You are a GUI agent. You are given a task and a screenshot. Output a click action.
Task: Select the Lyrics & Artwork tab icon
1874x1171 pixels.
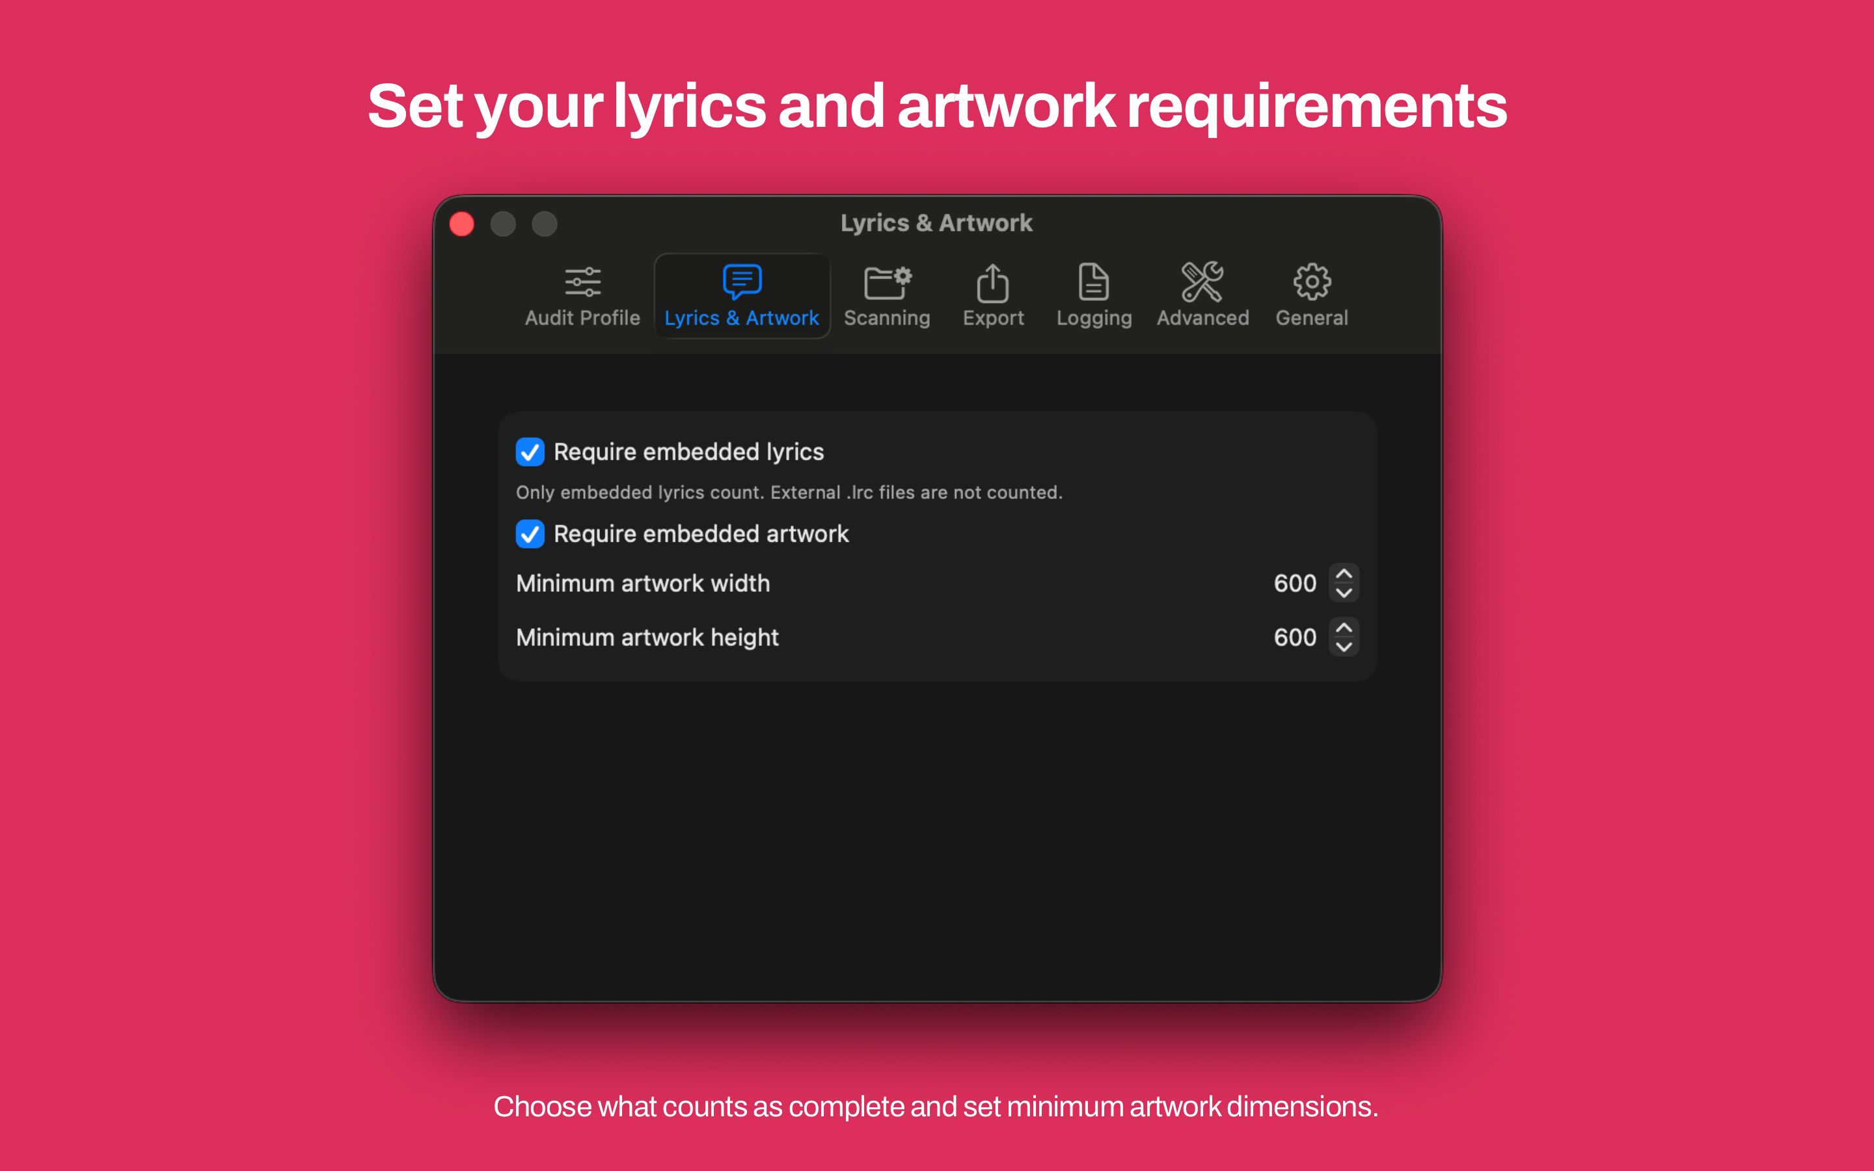(x=742, y=282)
